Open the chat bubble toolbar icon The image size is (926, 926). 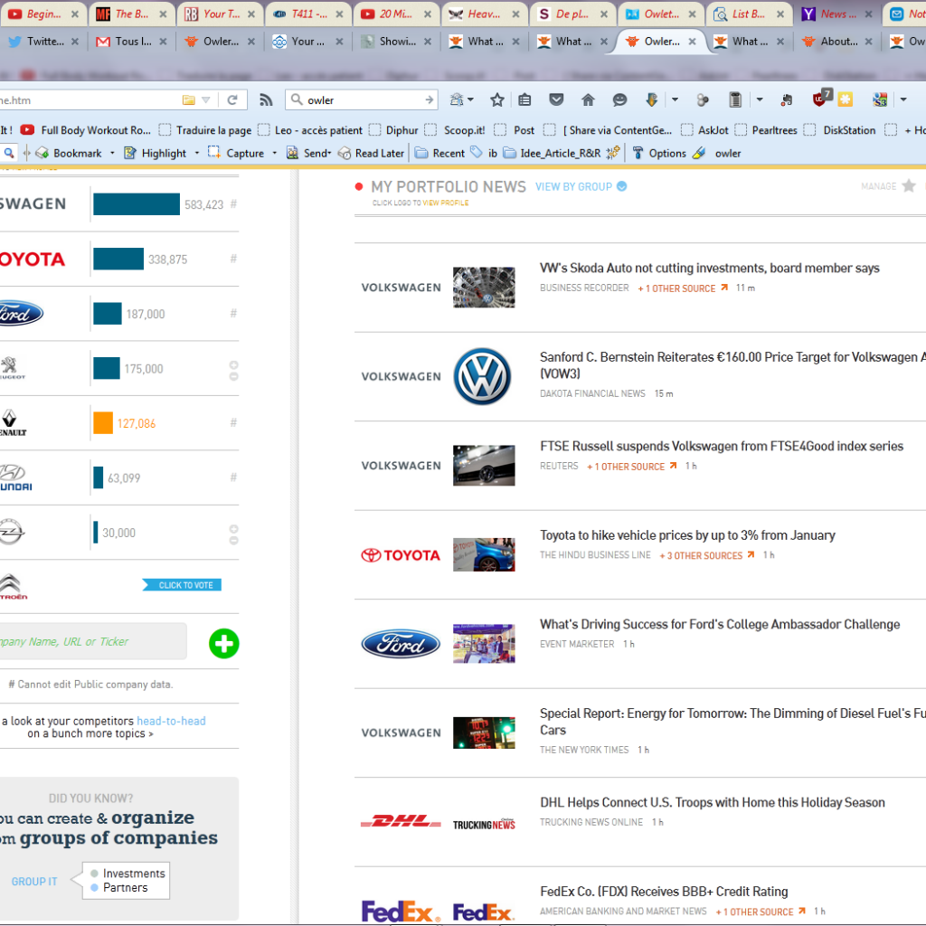[619, 99]
